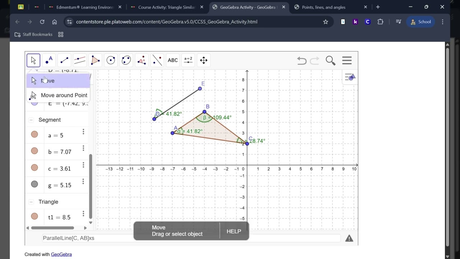Select the Angle tool

pyautogui.click(x=142, y=60)
